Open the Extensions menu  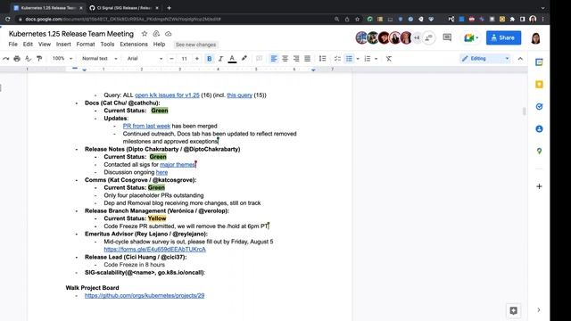pos(134,45)
